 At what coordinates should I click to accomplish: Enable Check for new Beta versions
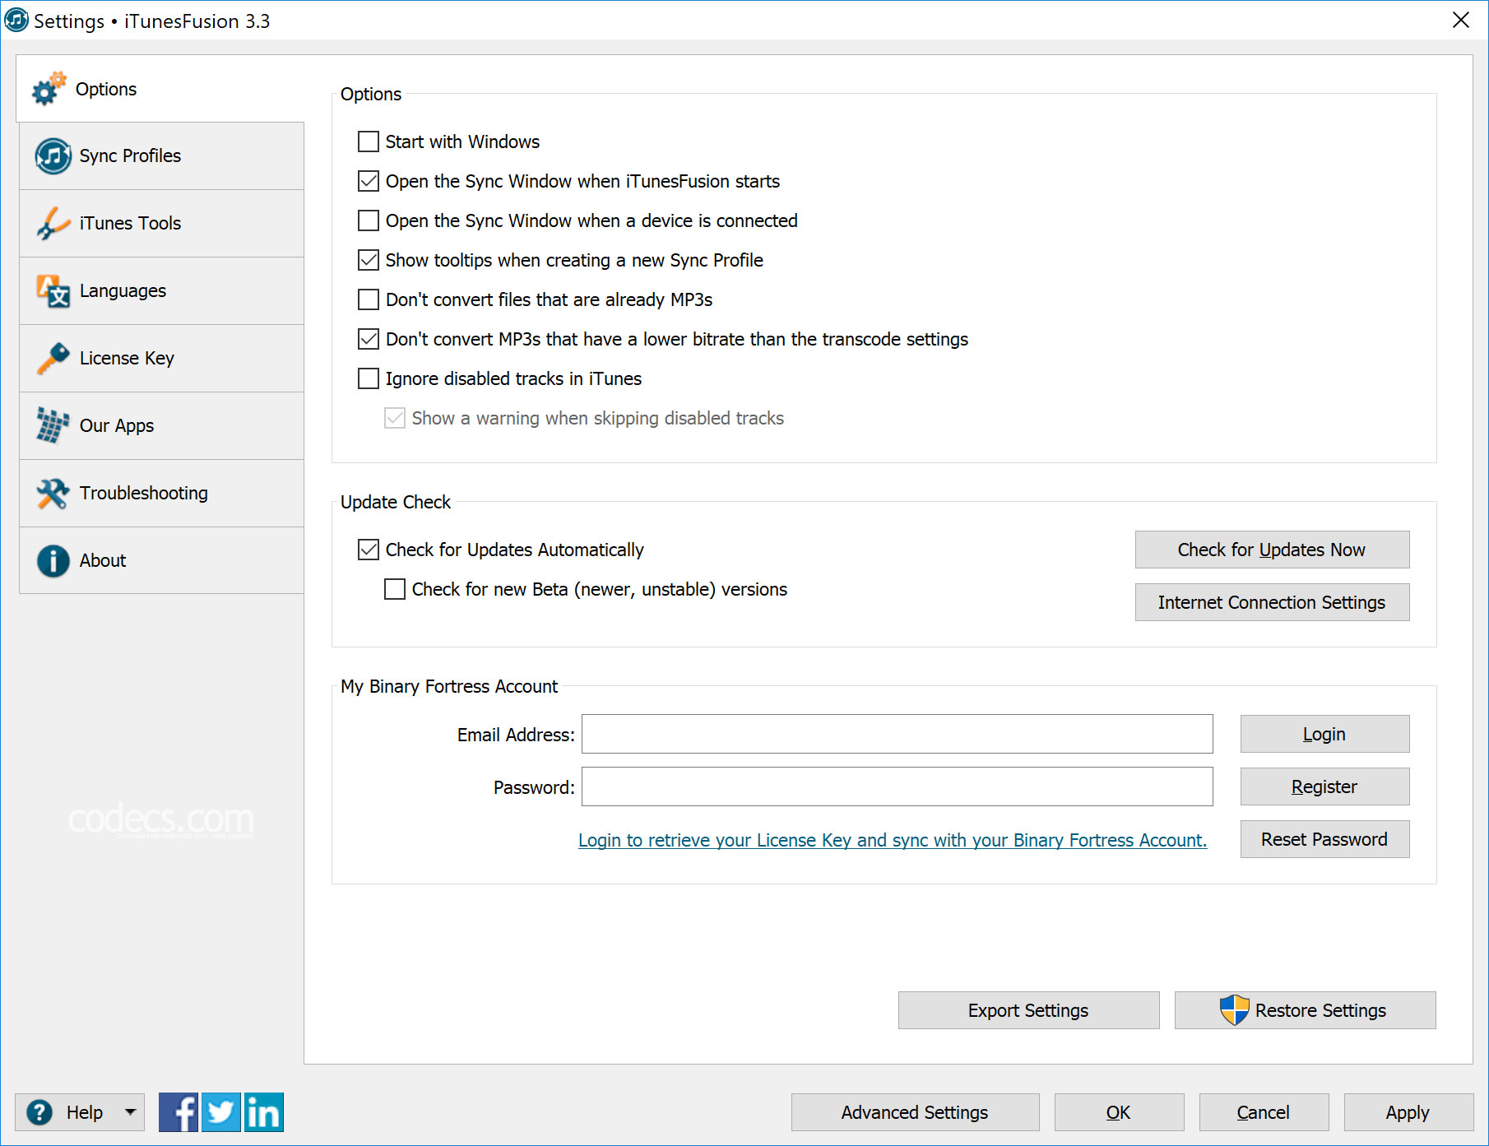tap(395, 589)
